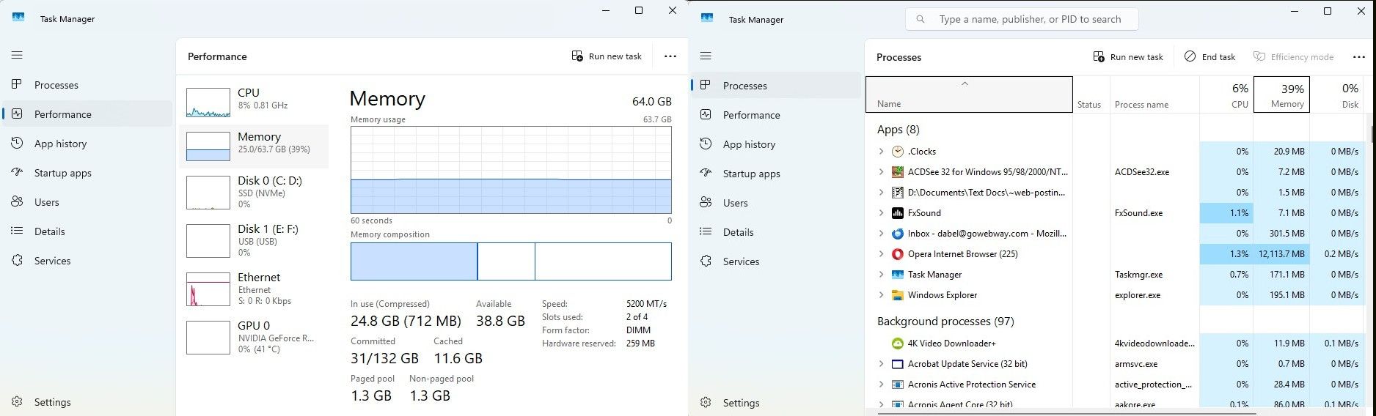Screen dimensions: 1376x416
Task: Select CPU performance graph thumbnail
Action: [208, 103]
